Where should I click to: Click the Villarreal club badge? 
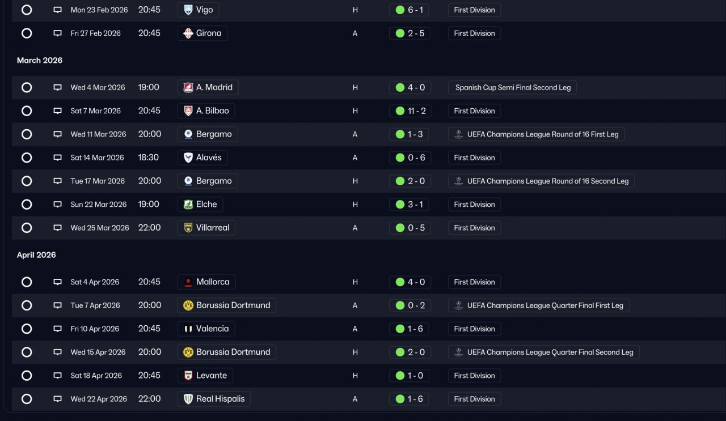click(188, 228)
